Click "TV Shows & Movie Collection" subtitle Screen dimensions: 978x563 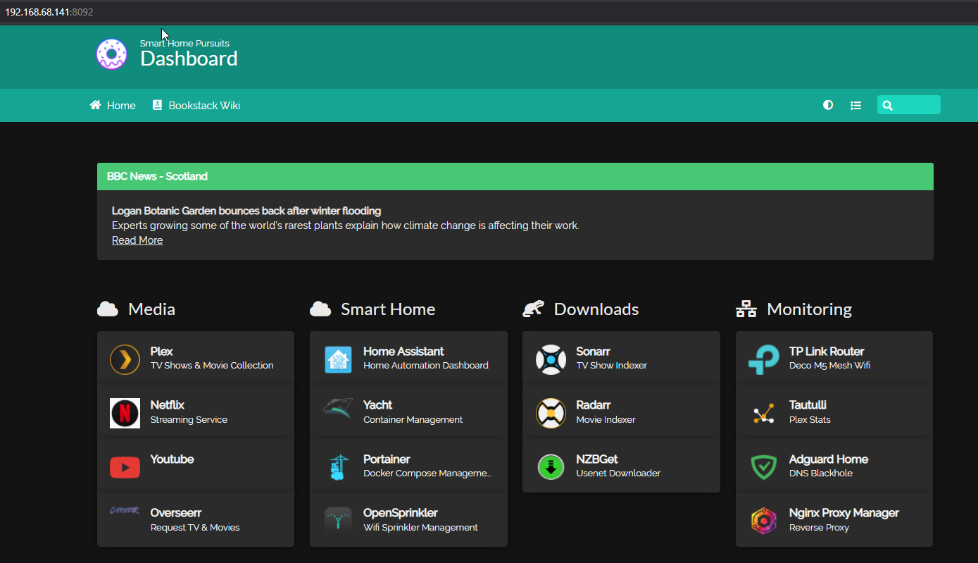click(212, 365)
